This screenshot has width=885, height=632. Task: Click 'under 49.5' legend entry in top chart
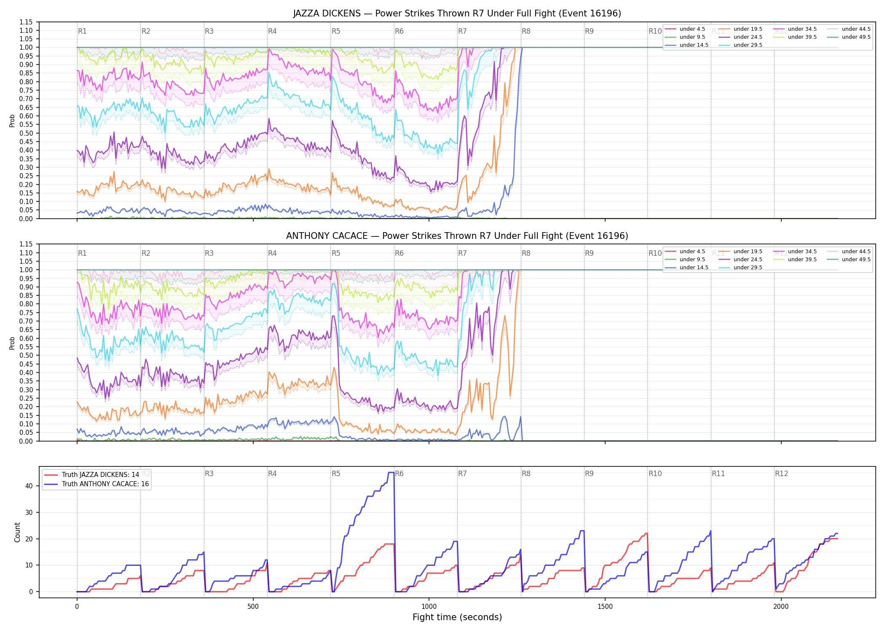(x=848, y=37)
